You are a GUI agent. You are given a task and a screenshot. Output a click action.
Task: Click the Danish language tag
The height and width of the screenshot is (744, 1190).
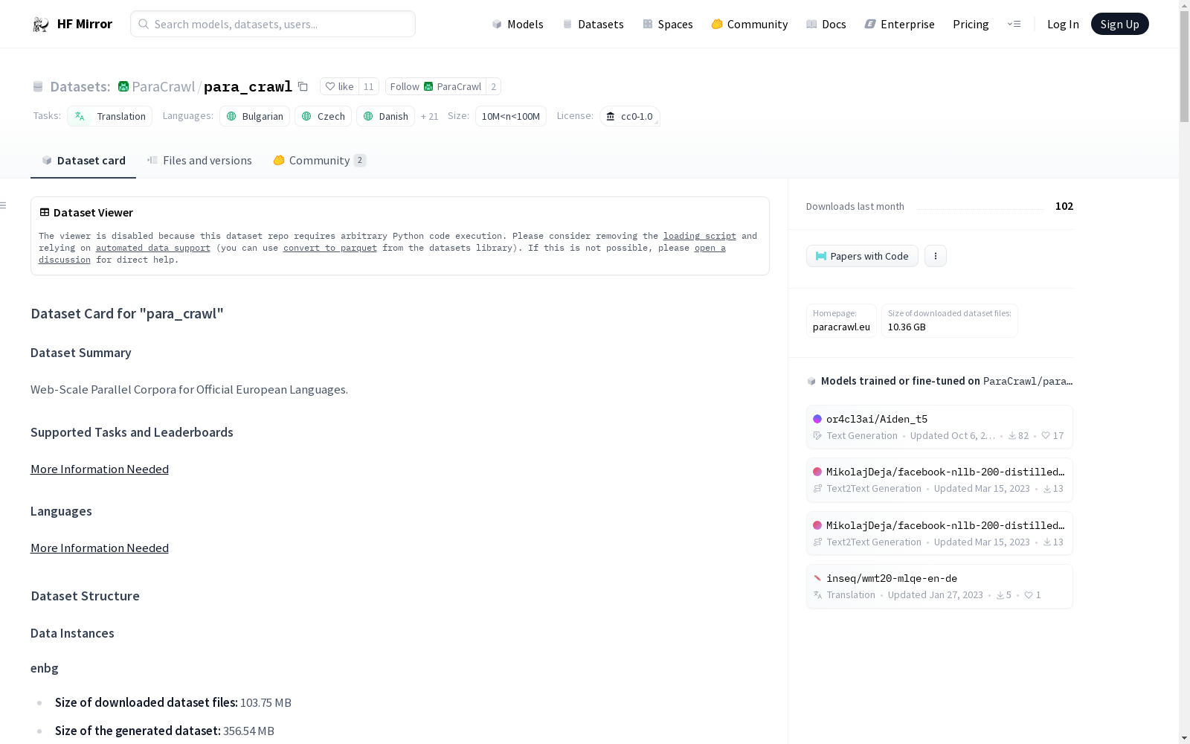click(x=385, y=116)
